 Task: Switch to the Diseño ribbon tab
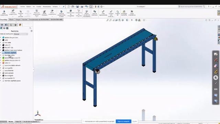coord(11,20)
